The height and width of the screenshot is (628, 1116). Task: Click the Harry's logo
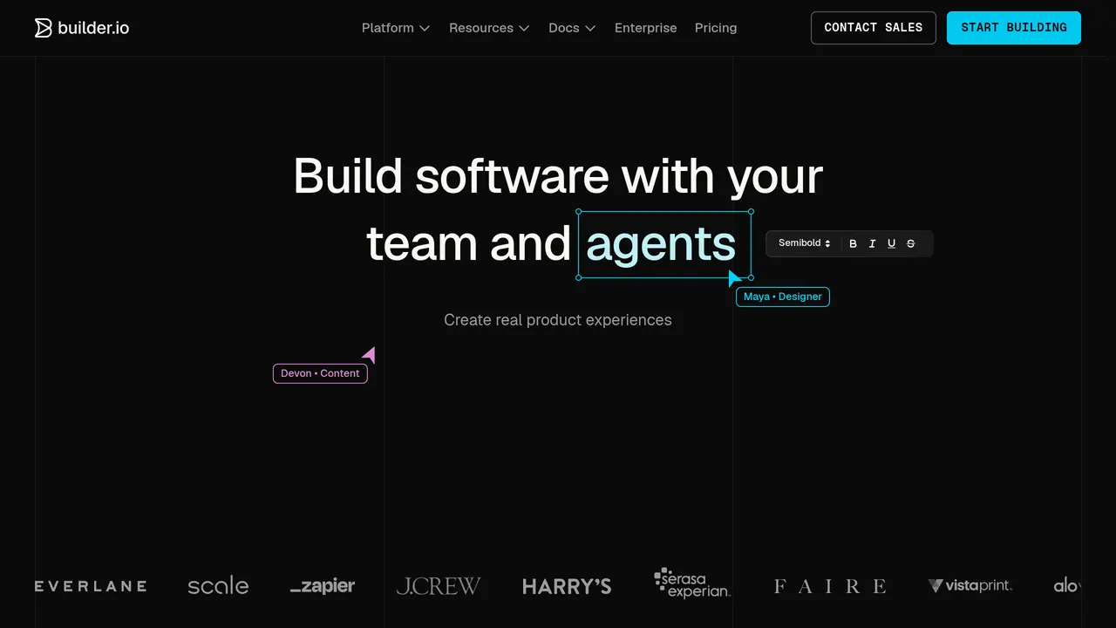click(x=567, y=586)
